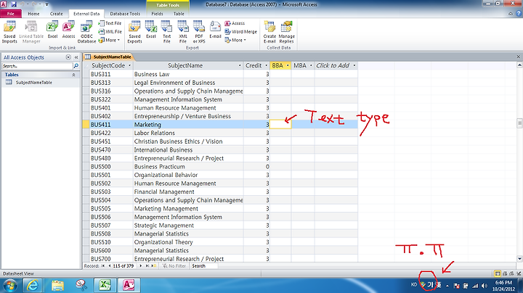Create new blank record button
The height and width of the screenshot is (293, 523).
tap(154, 266)
